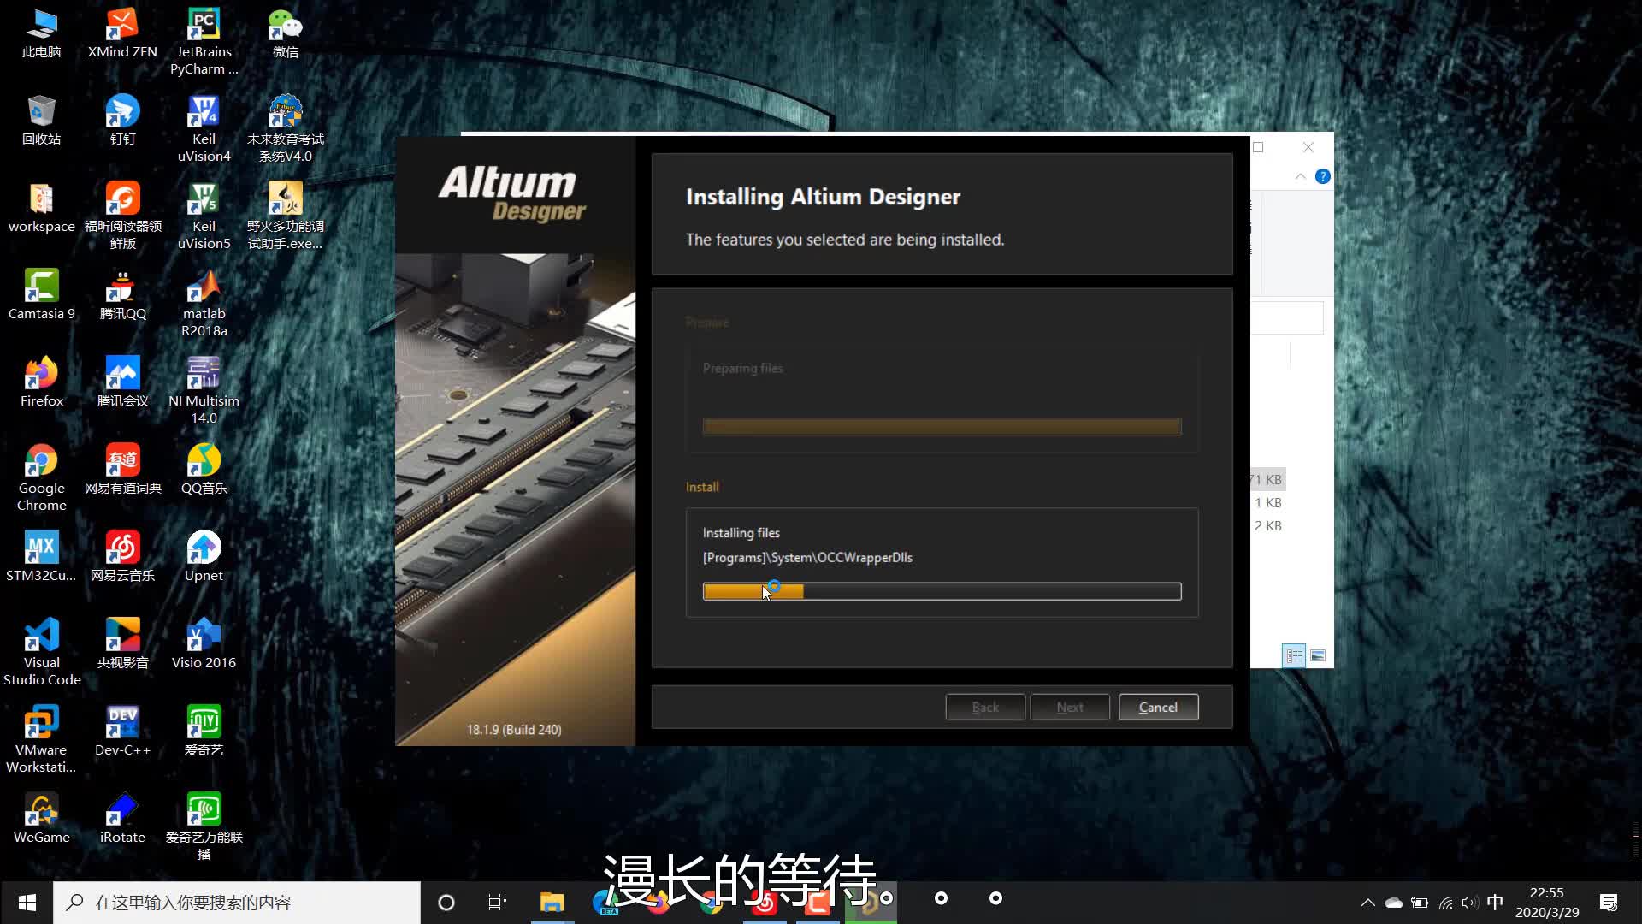Viewport: 1642px width, 924px height.
Task: Open the clock showing 22:55
Action: pyautogui.click(x=1547, y=903)
